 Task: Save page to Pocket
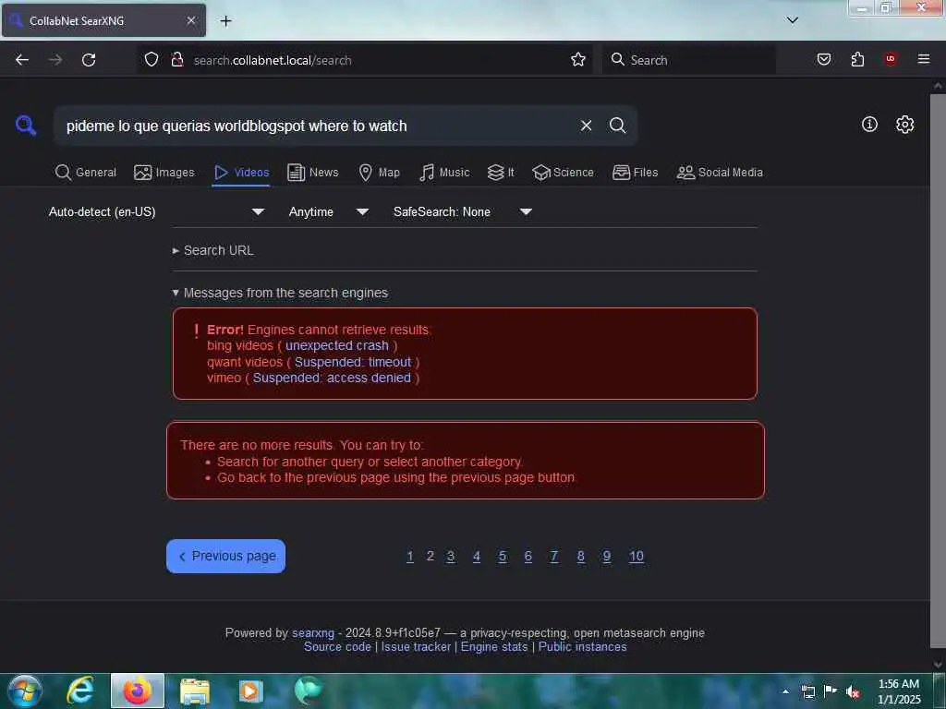pyautogui.click(x=823, y=59)
